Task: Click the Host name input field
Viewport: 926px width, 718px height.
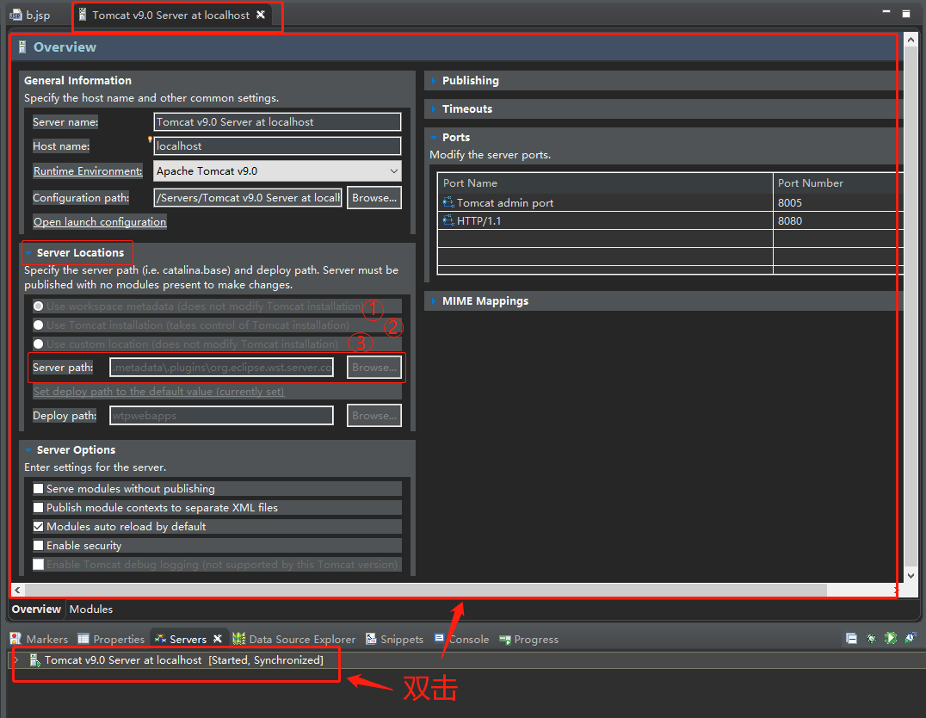Action: pyautogui.click(x=277, y=146)
